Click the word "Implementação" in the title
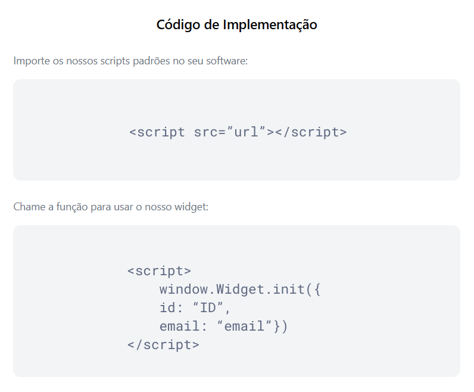 pos(270,25)
